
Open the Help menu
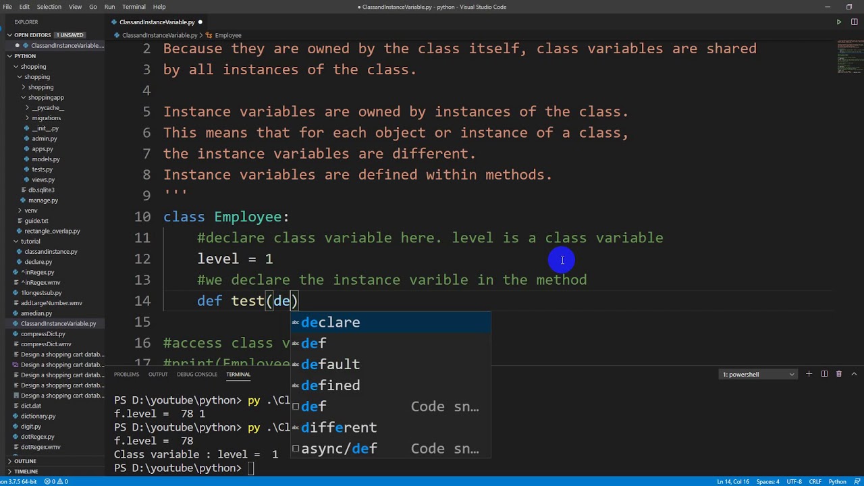click(x=159, y=7)
